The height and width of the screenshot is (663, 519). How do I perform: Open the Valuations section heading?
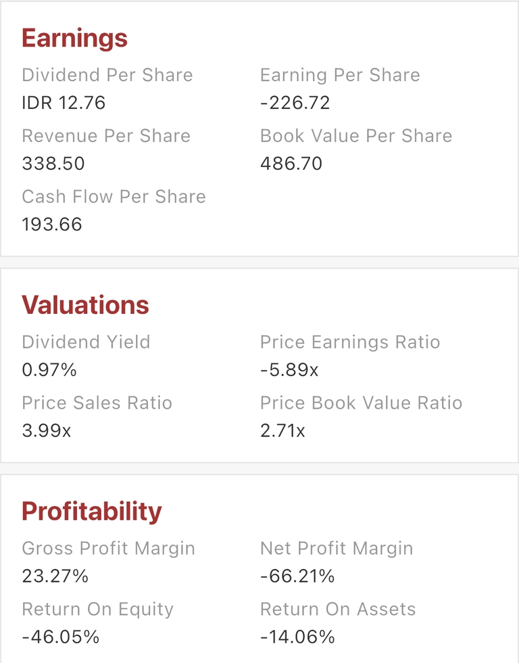(85, 305)
